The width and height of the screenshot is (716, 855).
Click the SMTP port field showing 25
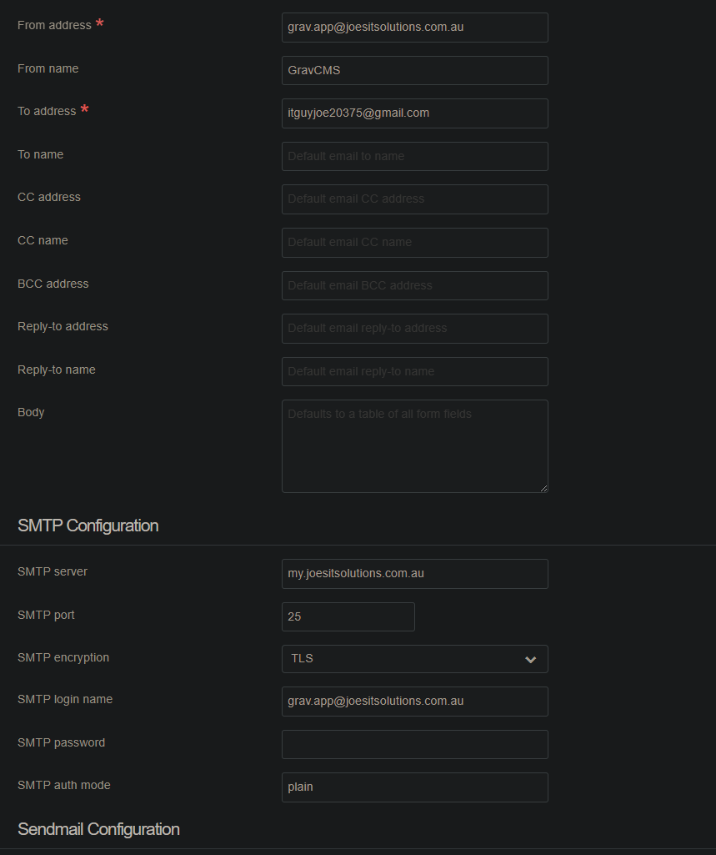tap(348, 616)
